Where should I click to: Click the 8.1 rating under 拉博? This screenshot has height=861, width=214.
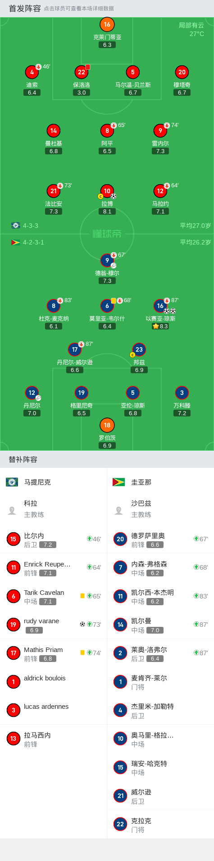[x=107, y=211]
